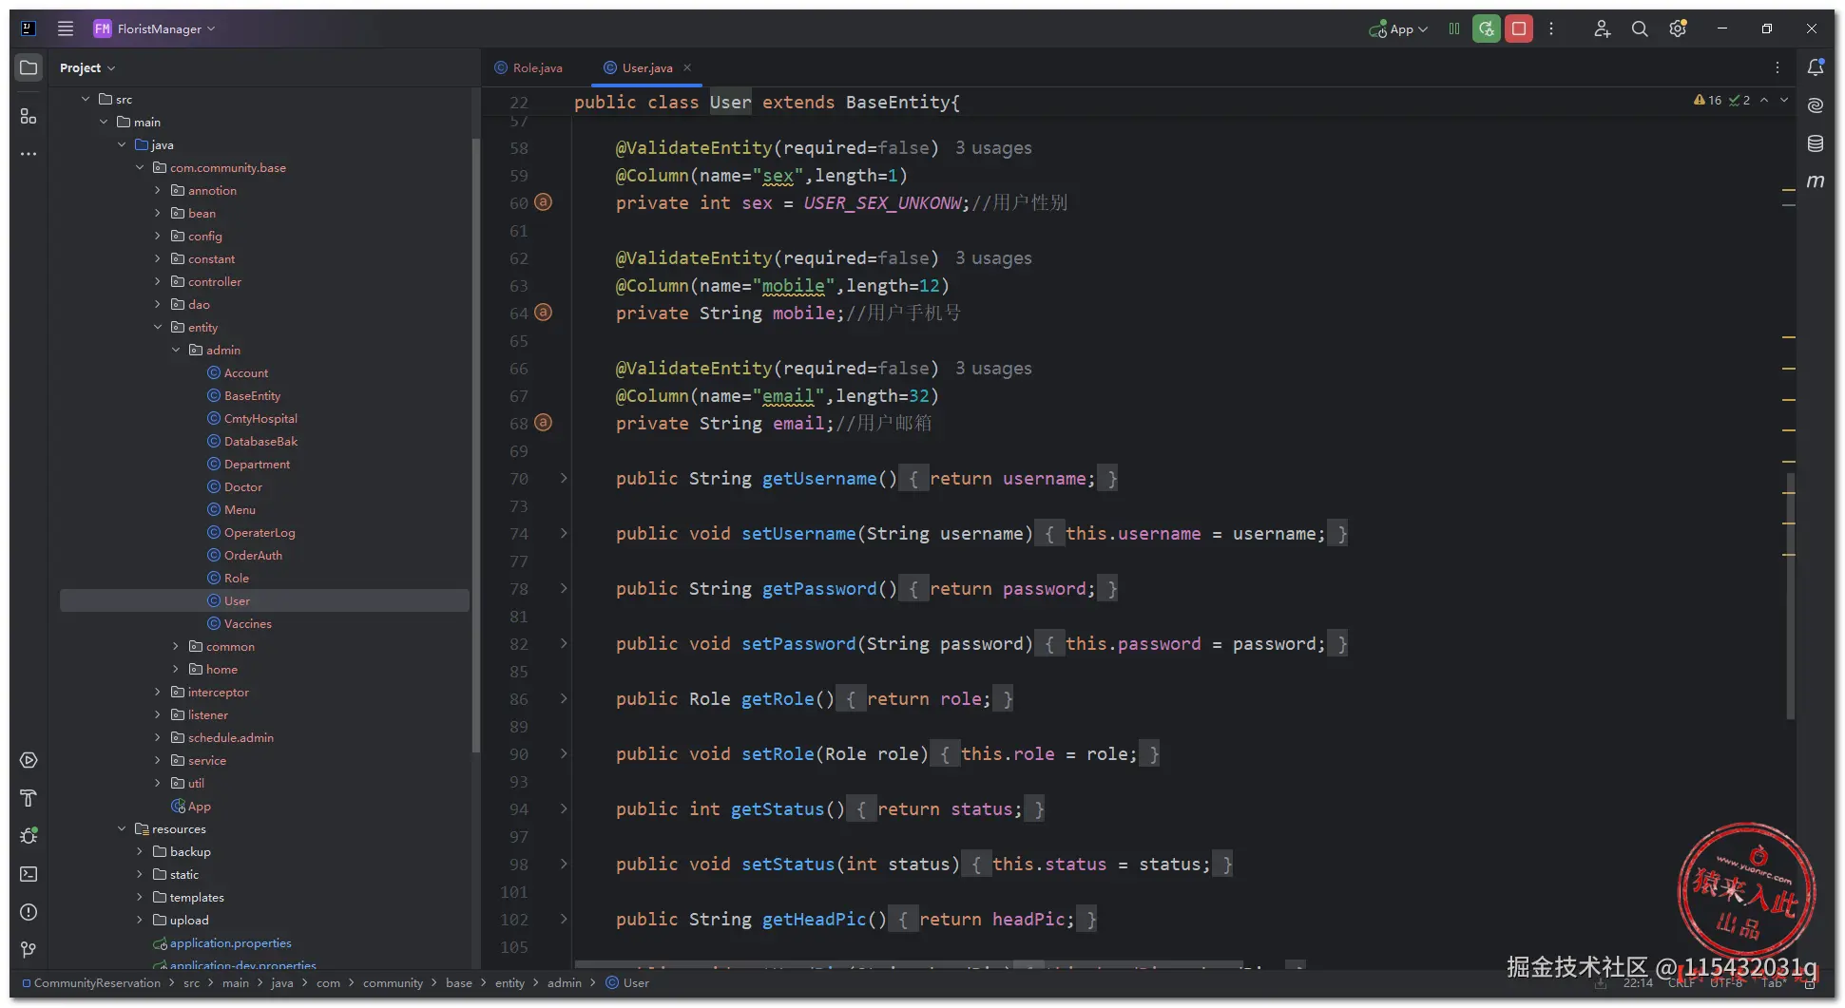The width and height of the screenshot is (1845, 1008).
Task: Go to previous highlighted error arrow
Action: [1764, 100]
